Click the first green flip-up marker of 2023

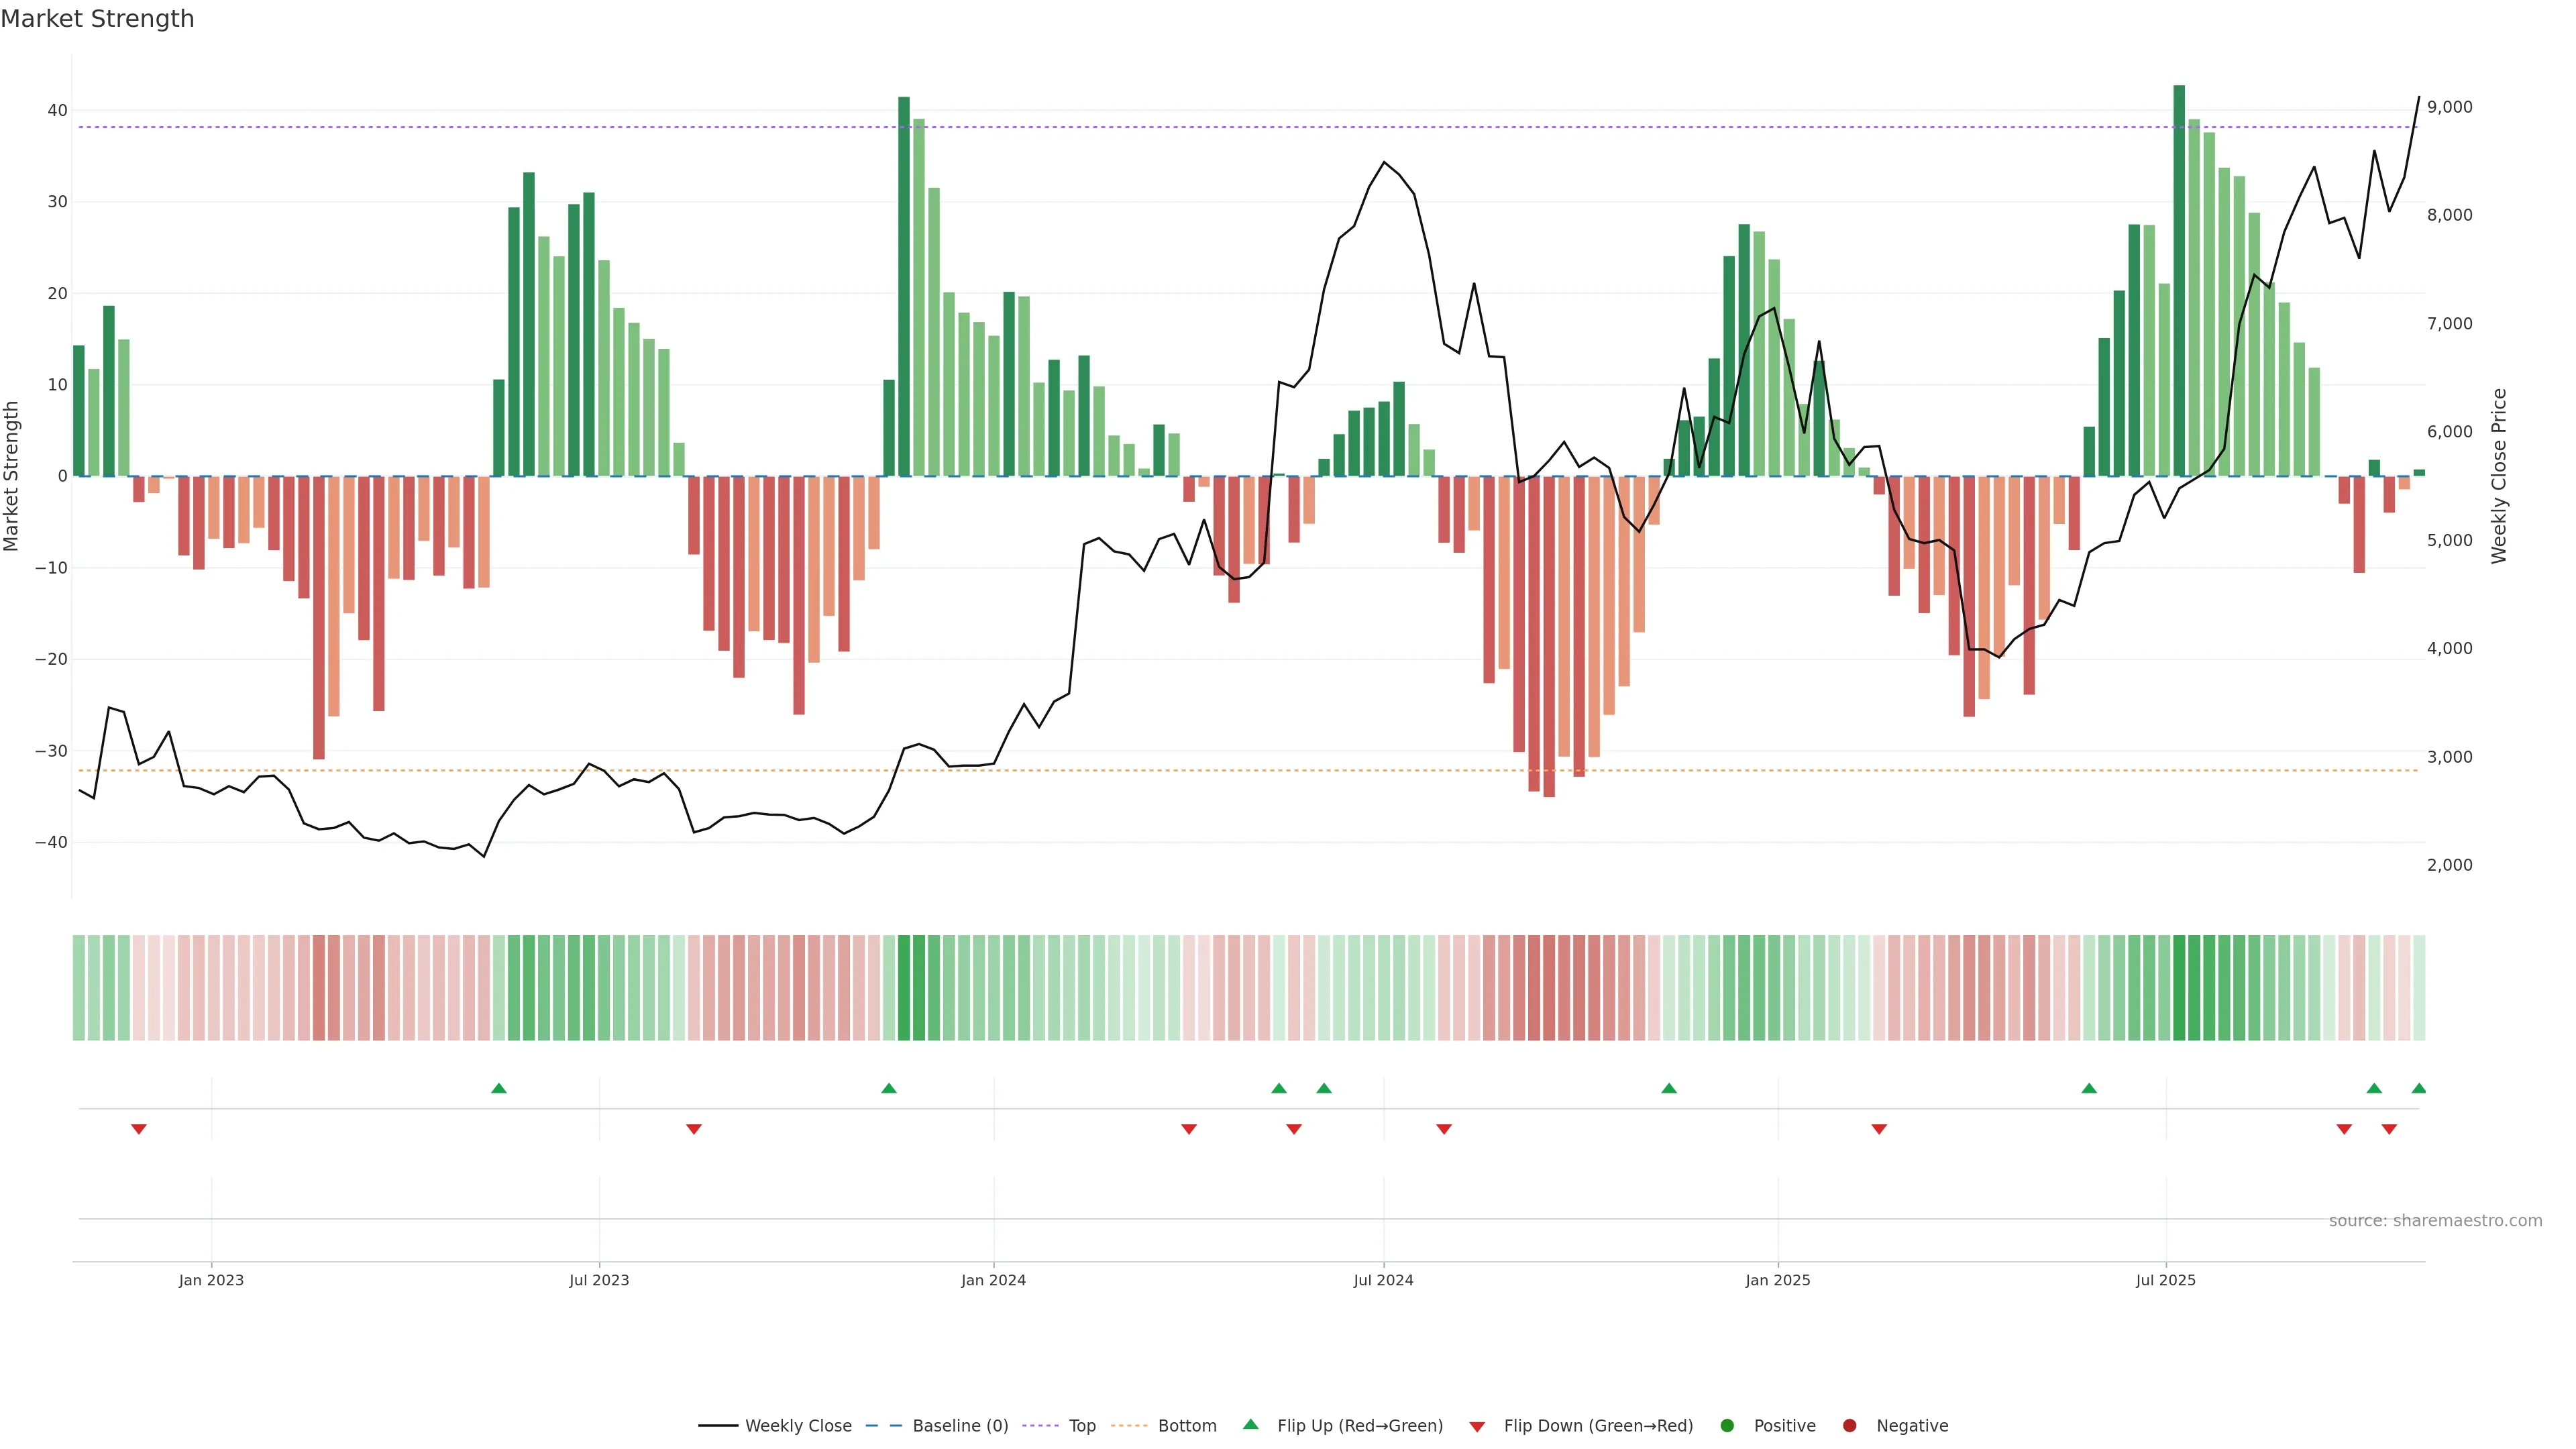[x=499, y=1088]
